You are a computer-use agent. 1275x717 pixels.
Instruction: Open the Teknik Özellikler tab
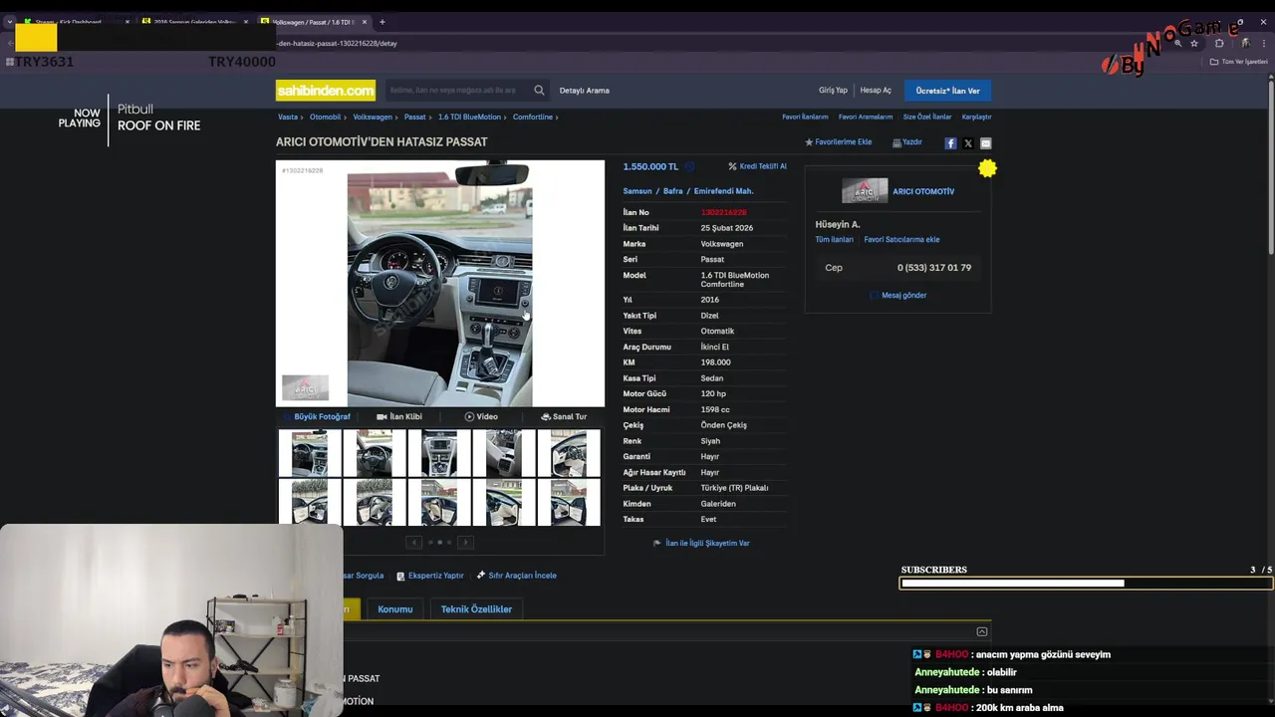(476, 609)
